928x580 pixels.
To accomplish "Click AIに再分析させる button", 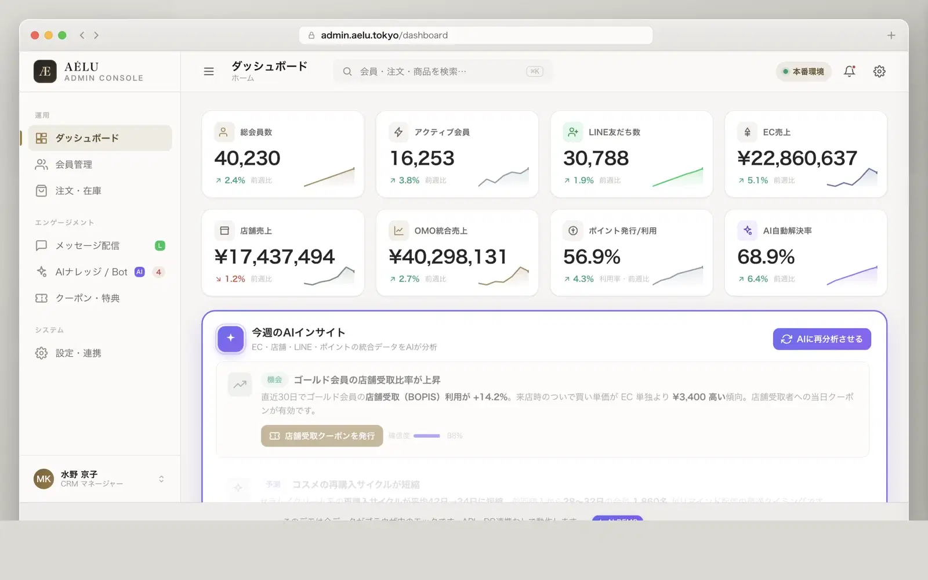I will (822, 339).
